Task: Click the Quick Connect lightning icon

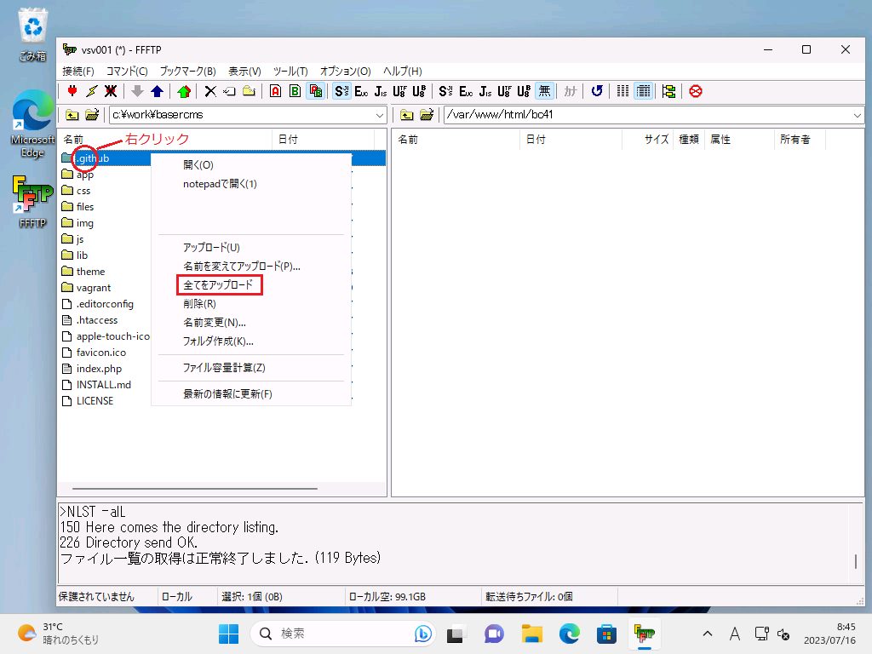Action: [91, 91]
